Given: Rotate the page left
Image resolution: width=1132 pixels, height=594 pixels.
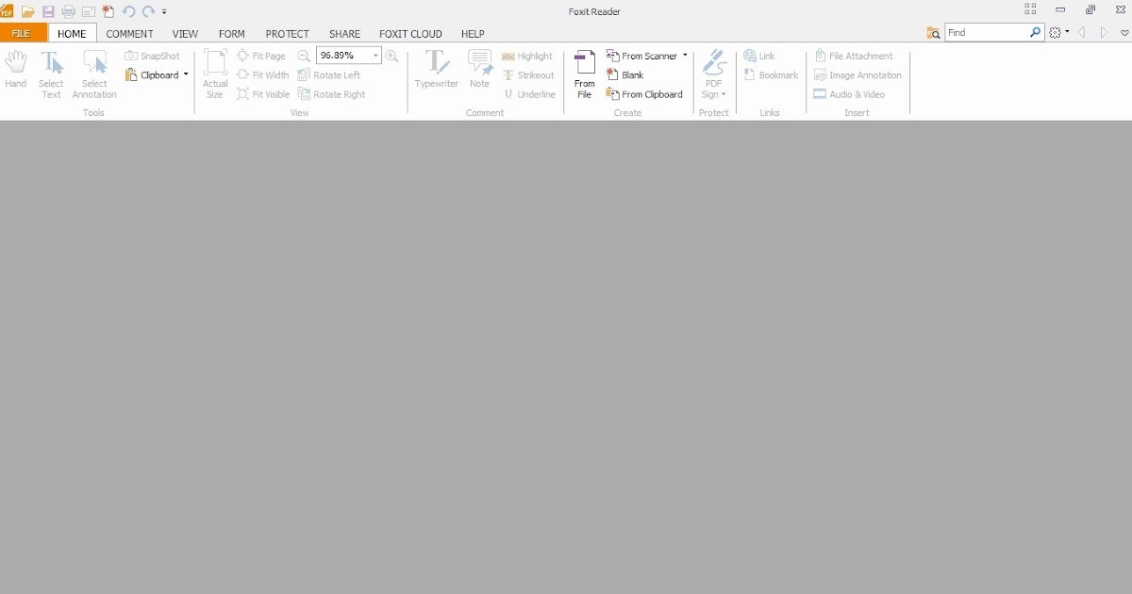Looking at the screenshot, I should [x=332, y=74].
